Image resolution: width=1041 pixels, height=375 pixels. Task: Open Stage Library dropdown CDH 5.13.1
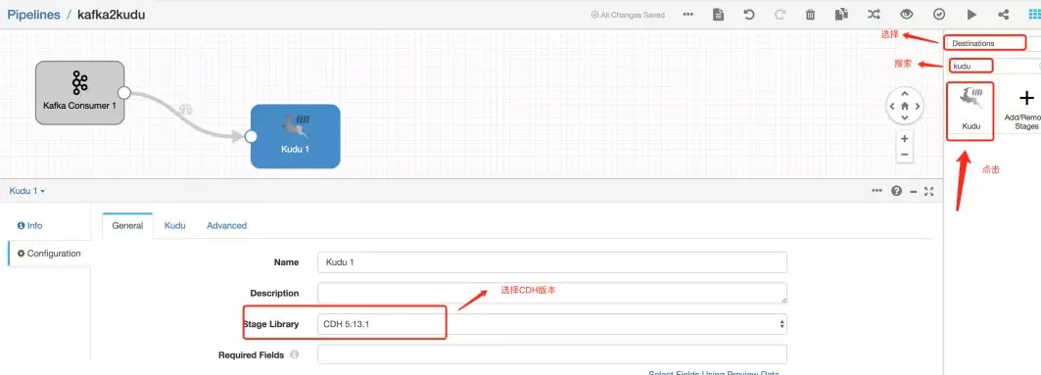click(552, 324)
